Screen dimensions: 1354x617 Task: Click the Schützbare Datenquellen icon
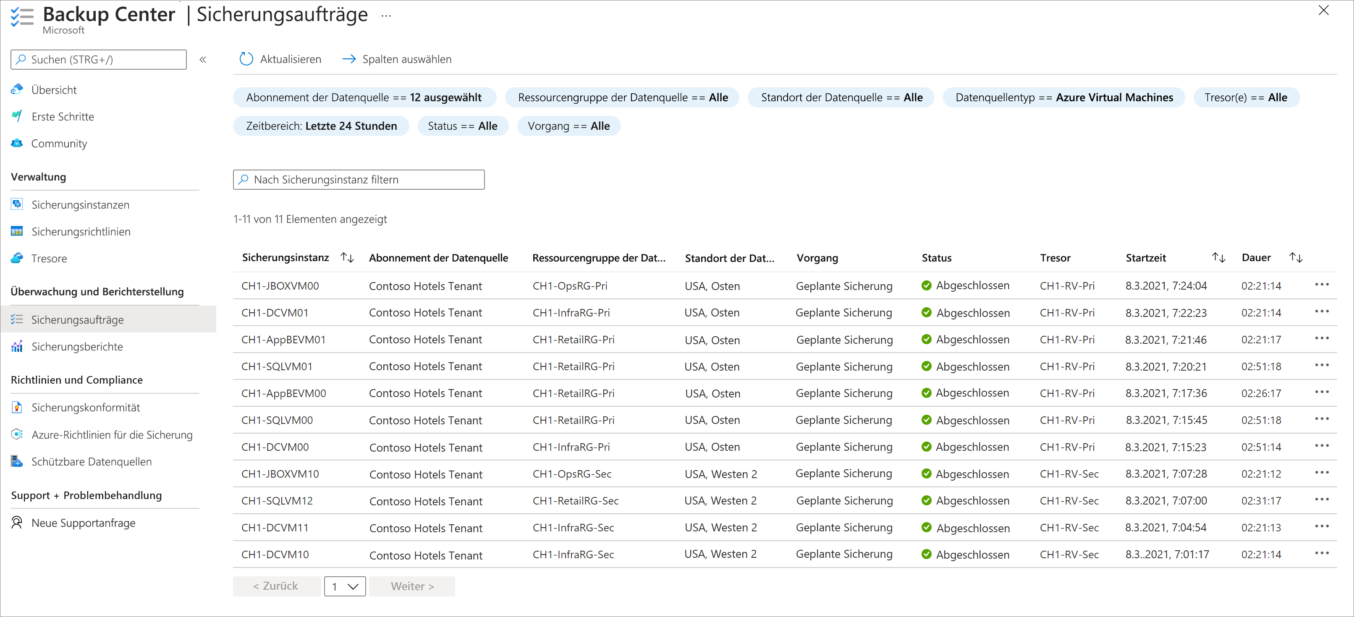coord(16,463)
